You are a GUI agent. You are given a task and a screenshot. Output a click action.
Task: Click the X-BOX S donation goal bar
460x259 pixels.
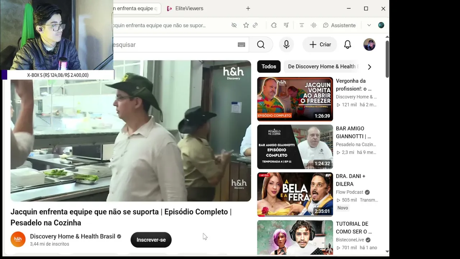point(57,75)
